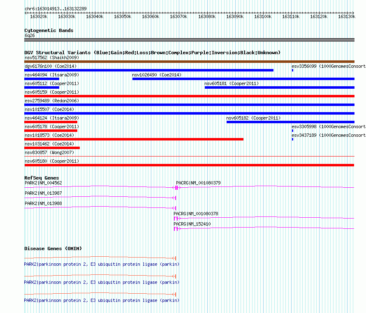
Task: Click the grey 6q26 cytogenetic band bar
Action: click(189, 40)
